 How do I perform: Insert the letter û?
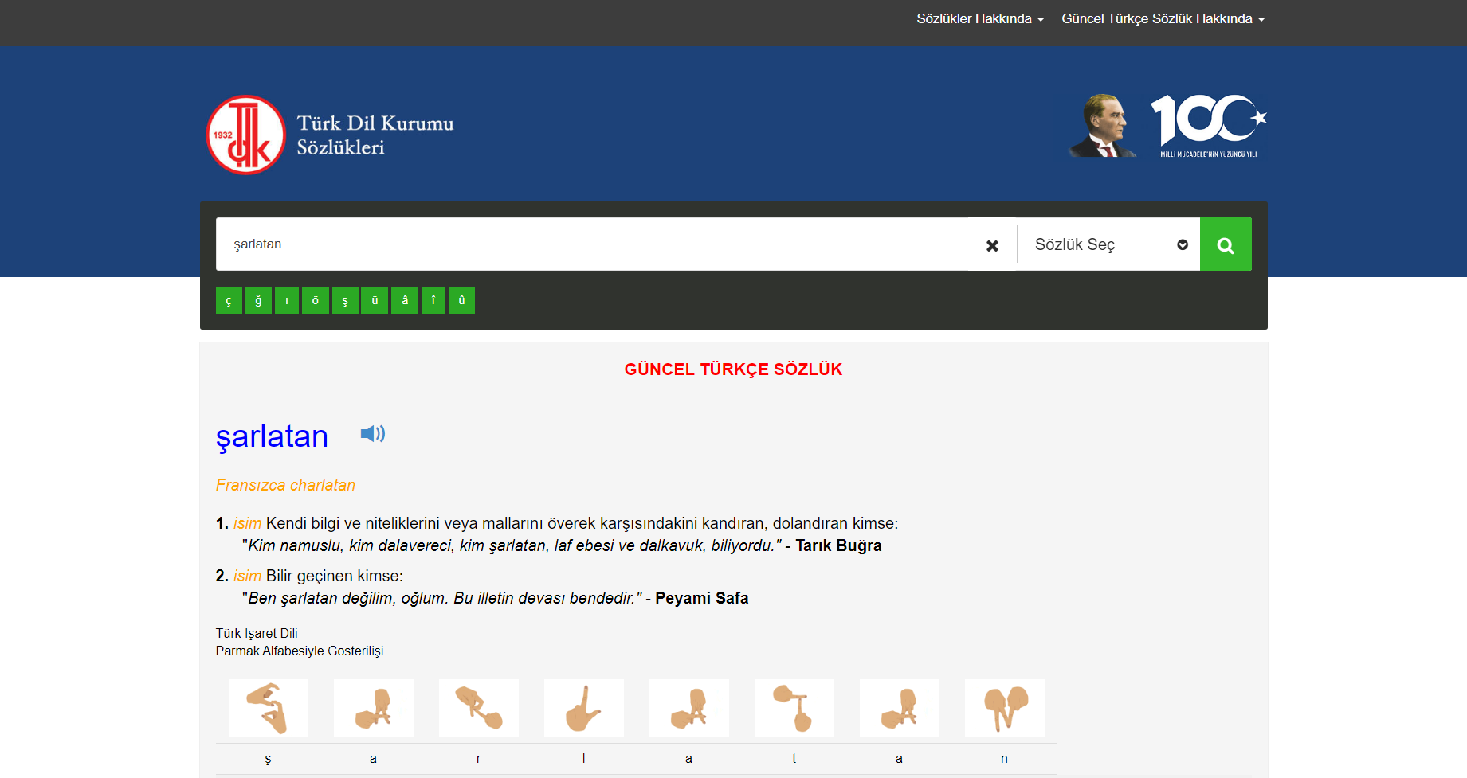[461, 300]
